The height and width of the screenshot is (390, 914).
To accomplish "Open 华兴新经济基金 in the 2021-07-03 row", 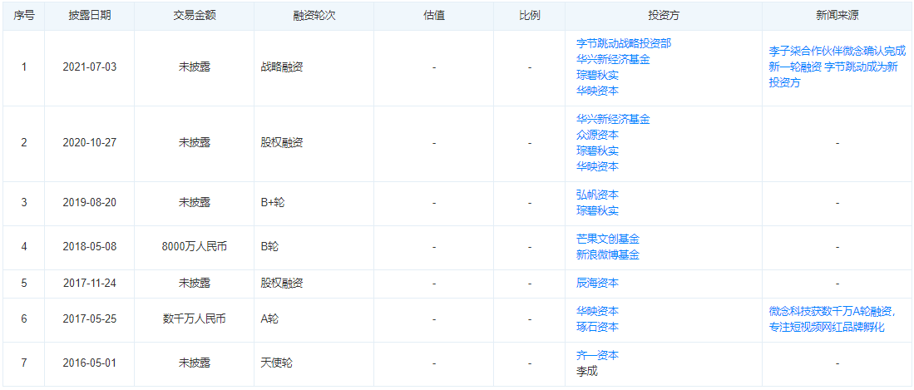I will pyautogui.click(x=613, y=60).
